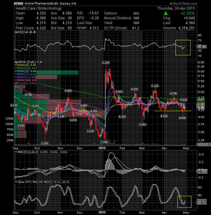Click the 5.120 price label
211x215 pixels.
tap(155, 86)
